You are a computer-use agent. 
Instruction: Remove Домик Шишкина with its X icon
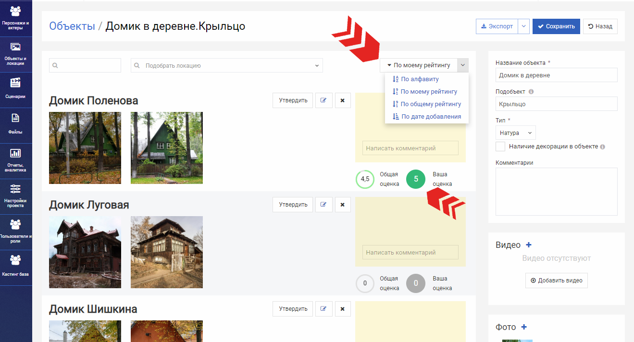coord(343,309)
